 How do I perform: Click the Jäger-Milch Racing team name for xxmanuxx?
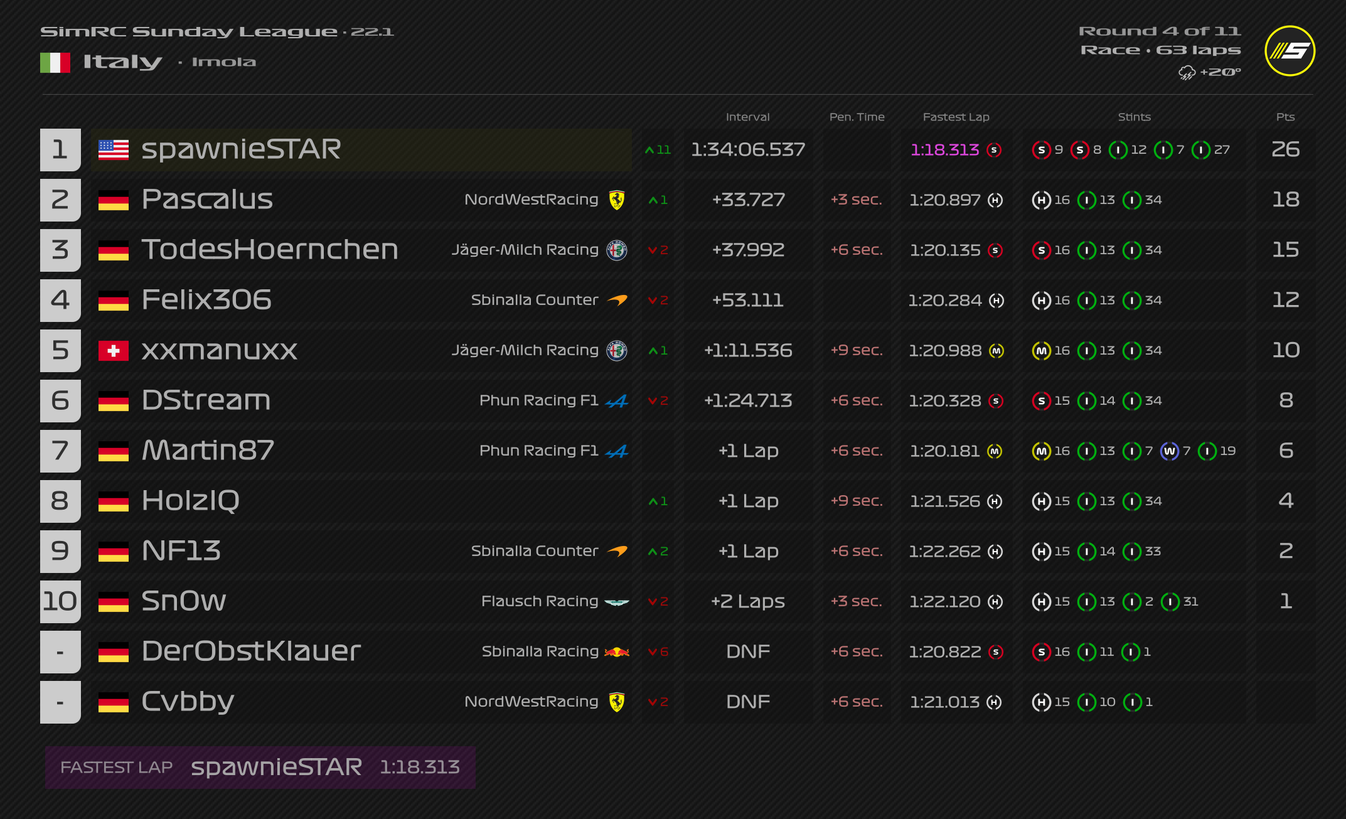525,350
